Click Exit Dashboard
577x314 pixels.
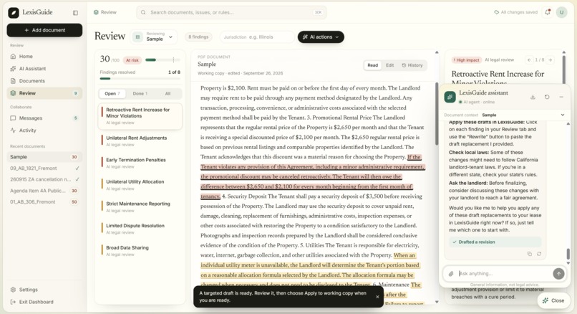click(44, 302)
